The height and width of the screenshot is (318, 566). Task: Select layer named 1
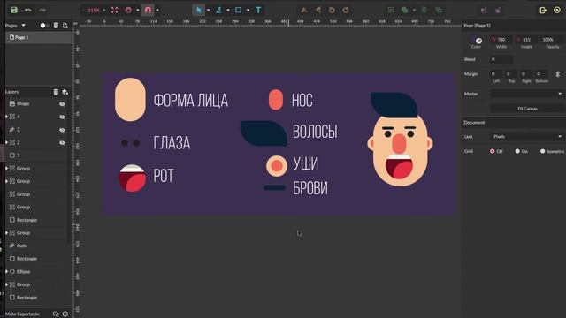tap(36, 155)
